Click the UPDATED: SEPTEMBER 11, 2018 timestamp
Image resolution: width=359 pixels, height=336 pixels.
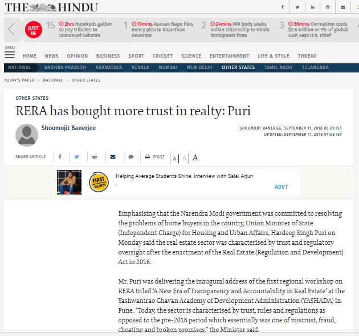click(303, 134)
